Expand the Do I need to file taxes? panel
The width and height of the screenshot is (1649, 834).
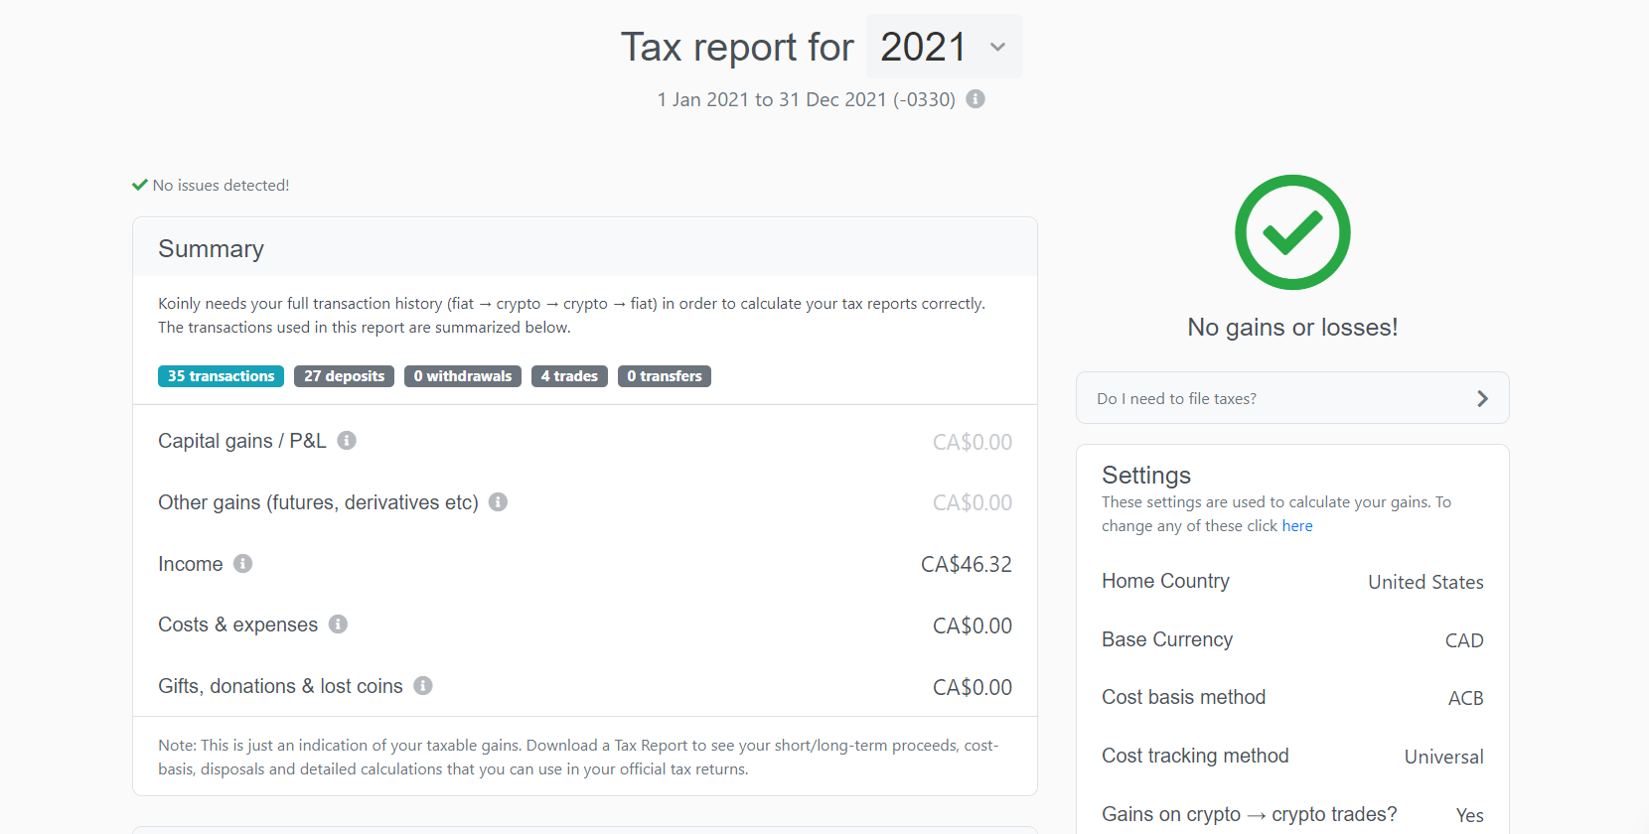coord(1292,398)
